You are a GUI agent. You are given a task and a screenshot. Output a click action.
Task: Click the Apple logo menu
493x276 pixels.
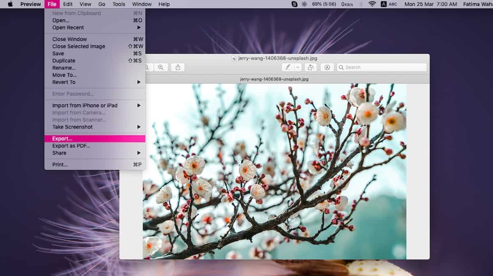[x=10, y=4]
